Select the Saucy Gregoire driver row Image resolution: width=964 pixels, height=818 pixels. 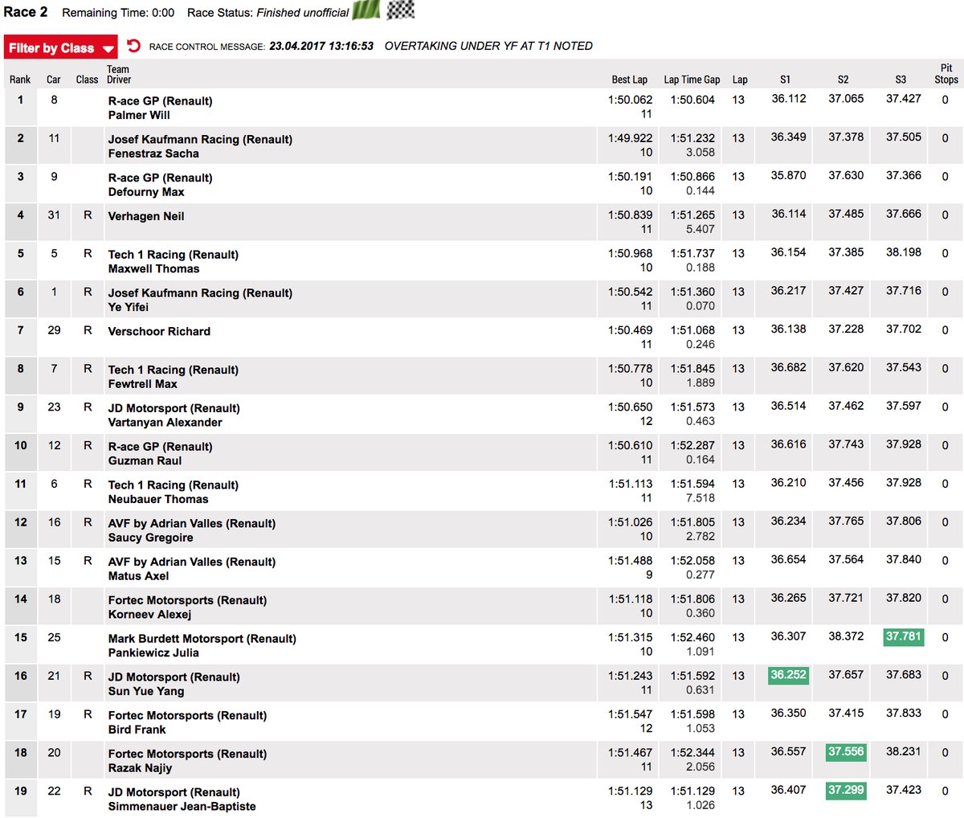pyautogui.click(x=482, y=530)
